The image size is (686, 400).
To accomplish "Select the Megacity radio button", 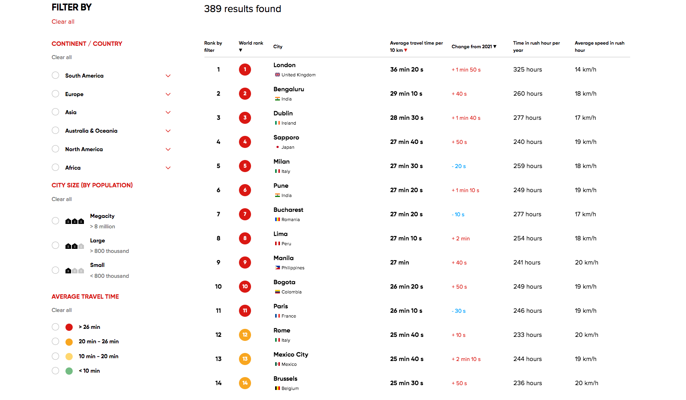I will 55,221.
